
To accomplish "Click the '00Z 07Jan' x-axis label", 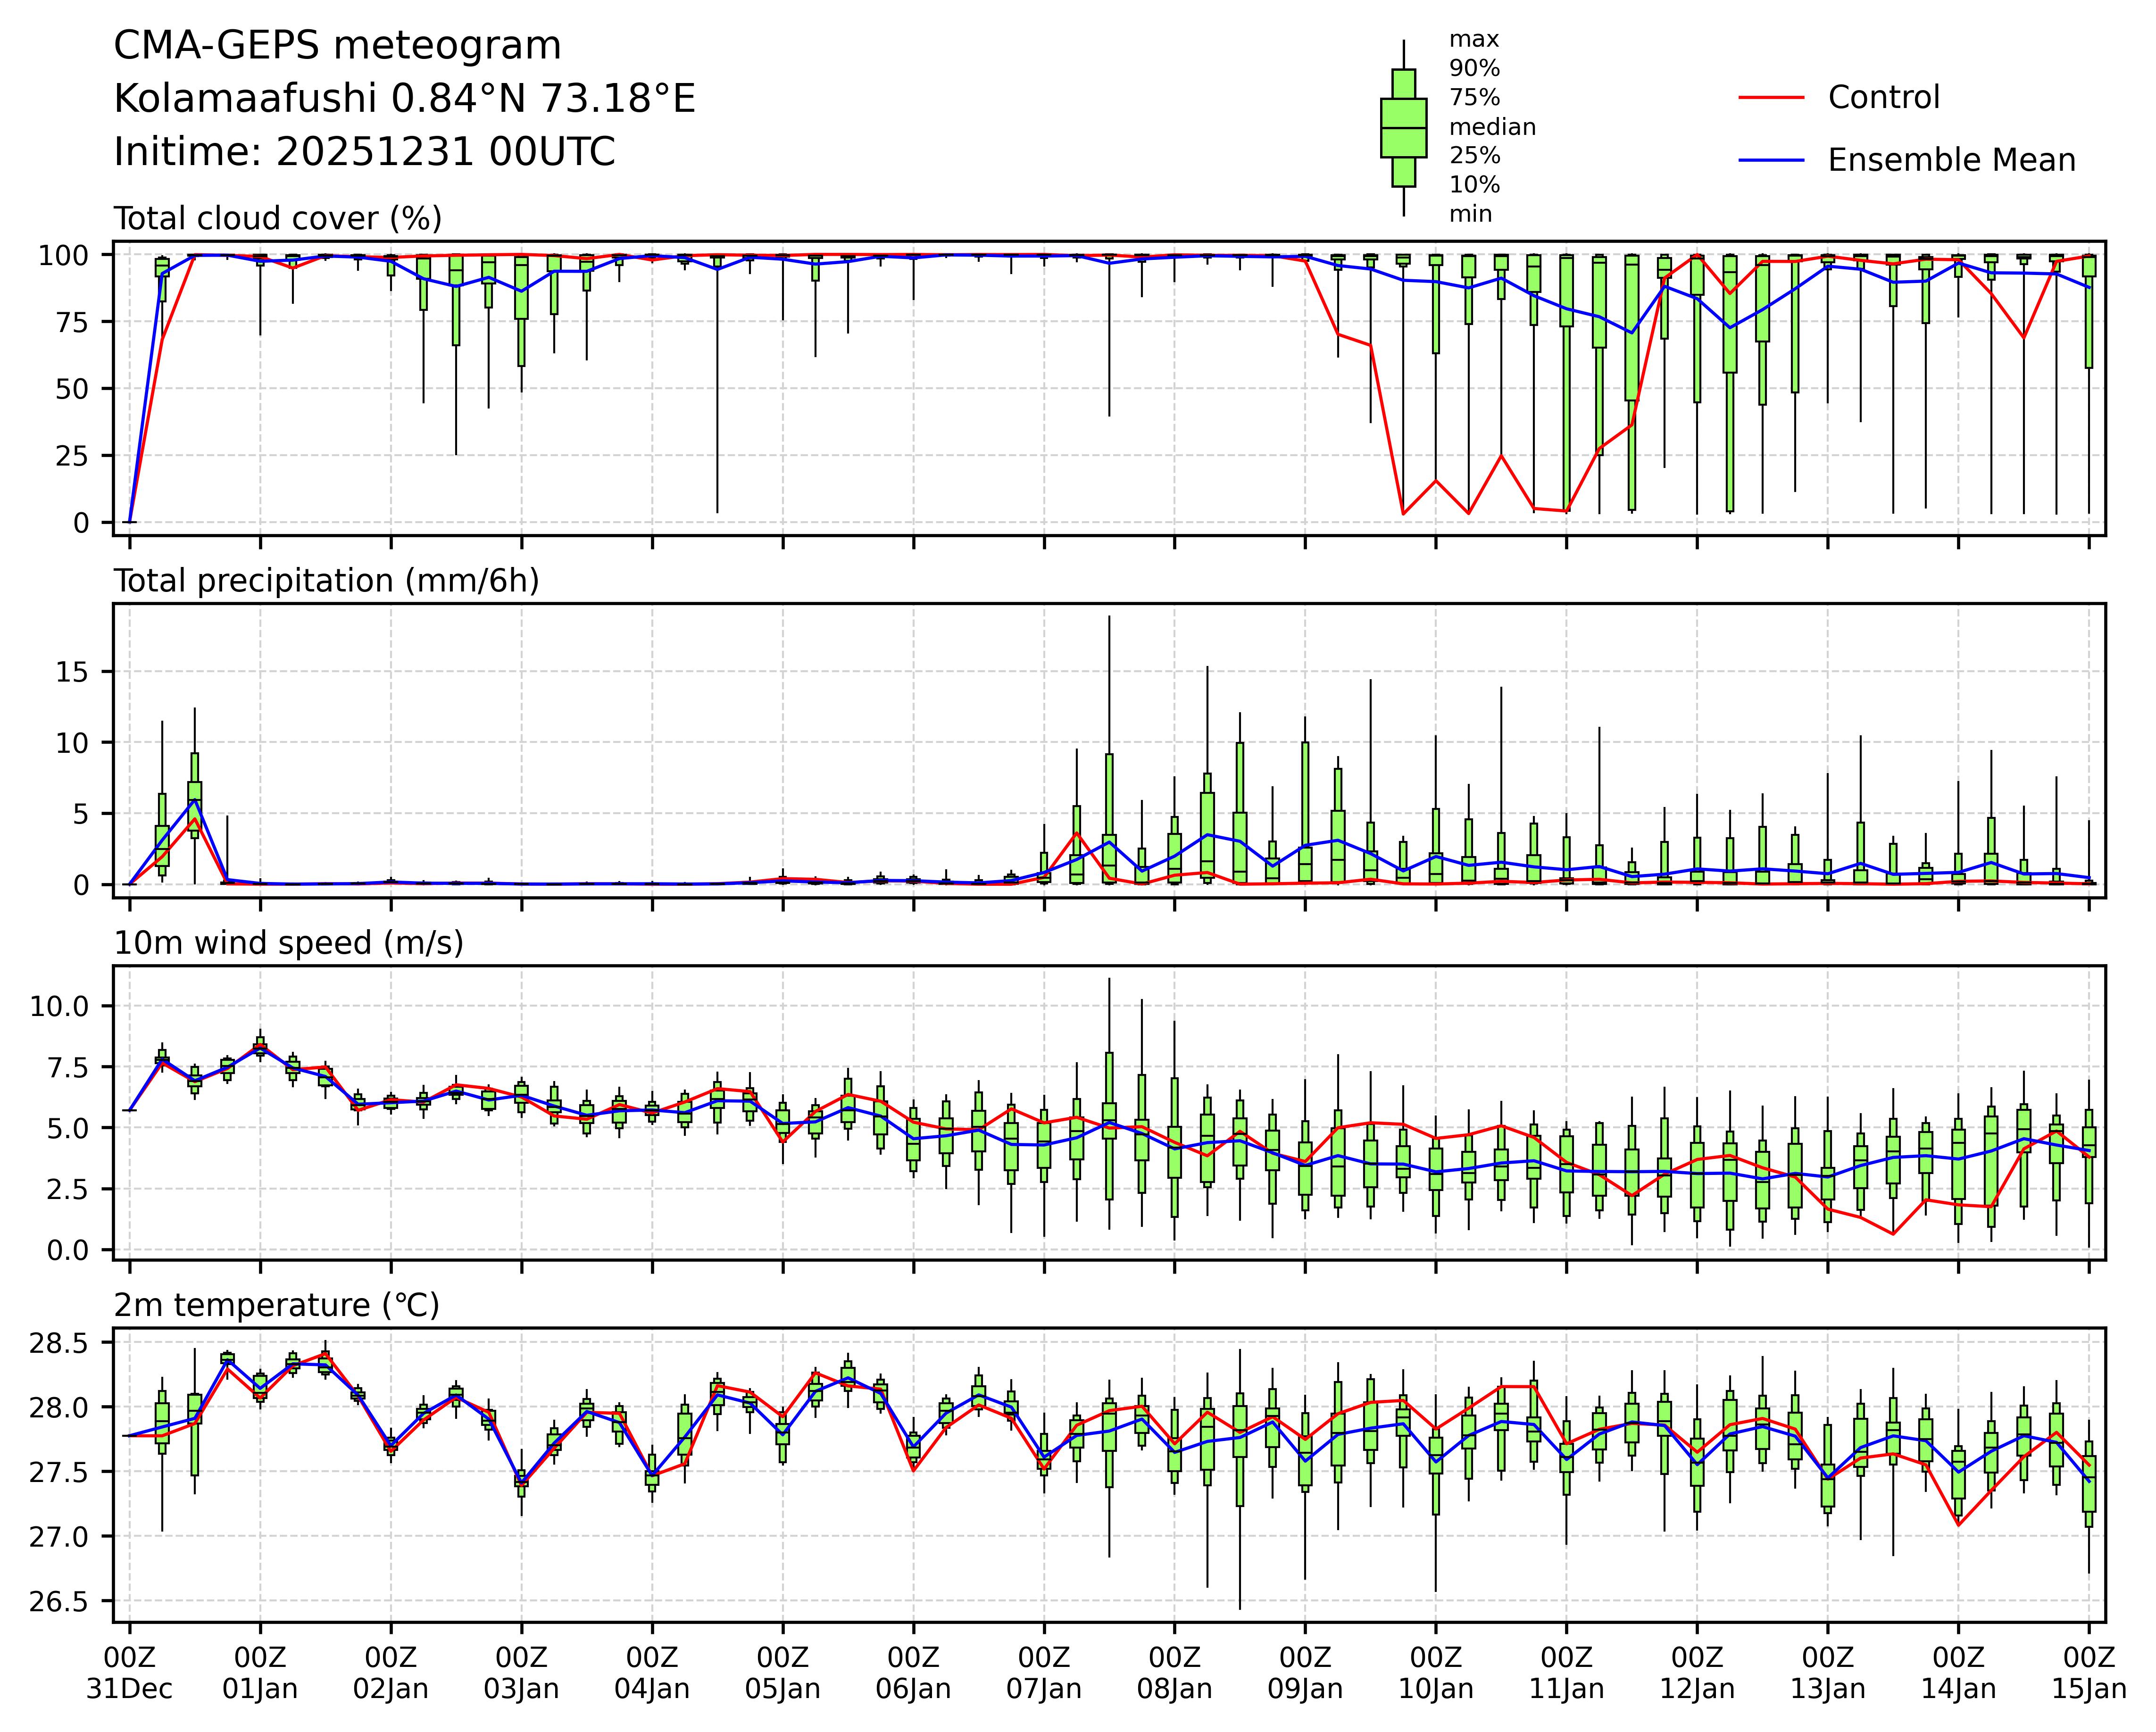I will pos(1044,1674).
